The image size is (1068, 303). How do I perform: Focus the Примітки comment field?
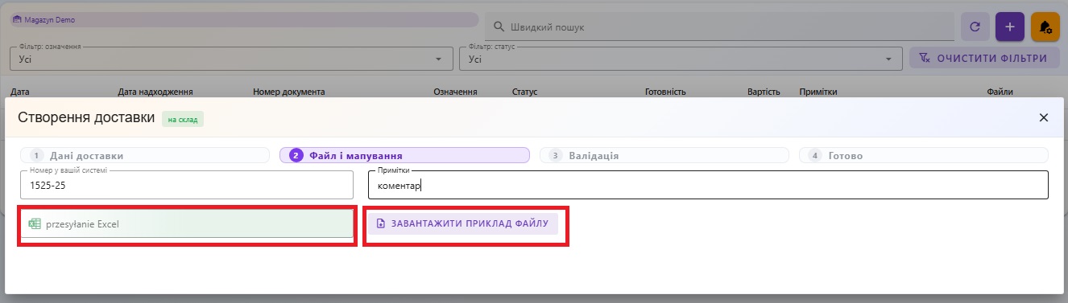pyautogui.click(x=708, y=185)
